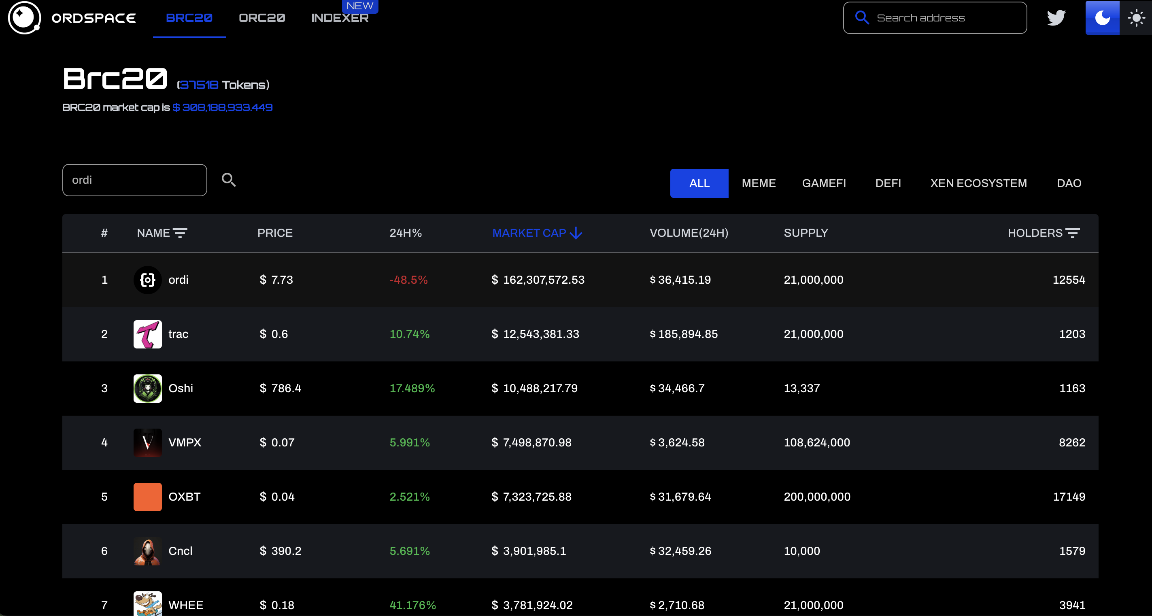Filter tokens by the MEME category
Viewport: 1152px width, 616px height.
759,183
